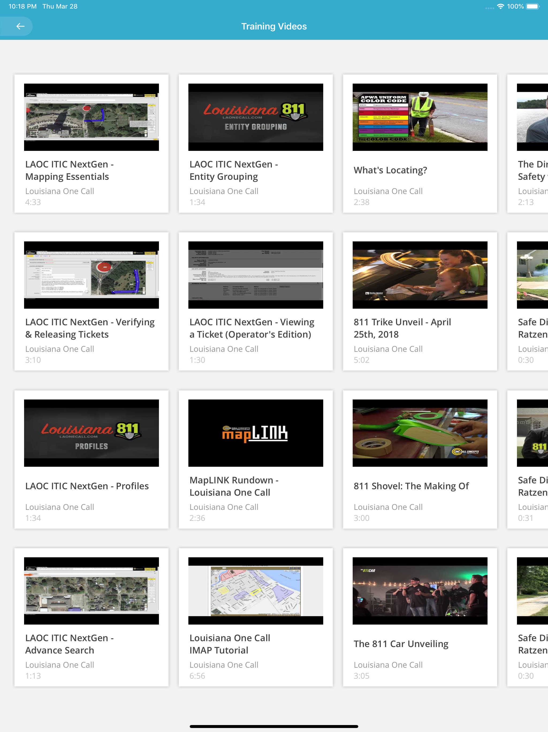Open the Mapping Essentials video thumbnail

pyautogui.click(x=91, y=117)
